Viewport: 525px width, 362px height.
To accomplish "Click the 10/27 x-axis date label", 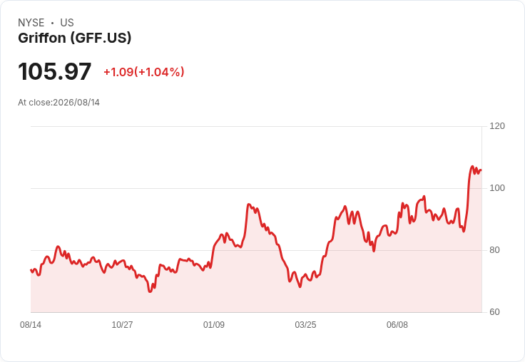I will click(x=122, y=324).
